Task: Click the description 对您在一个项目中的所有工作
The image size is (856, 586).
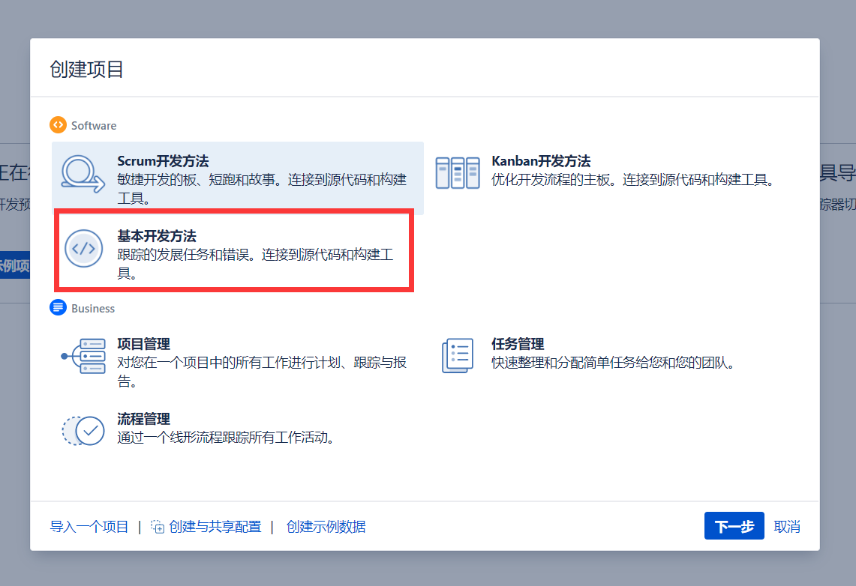Action: click(x=262, y=371)
